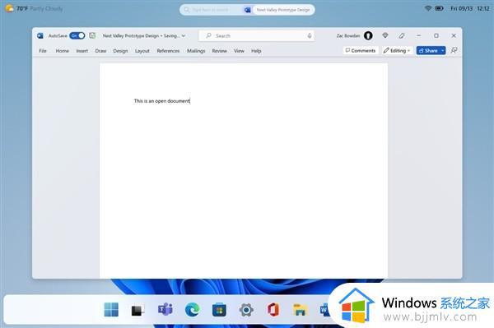Go to the Layout tab
The width and height of the screenshot is (494, 328).
142,51
